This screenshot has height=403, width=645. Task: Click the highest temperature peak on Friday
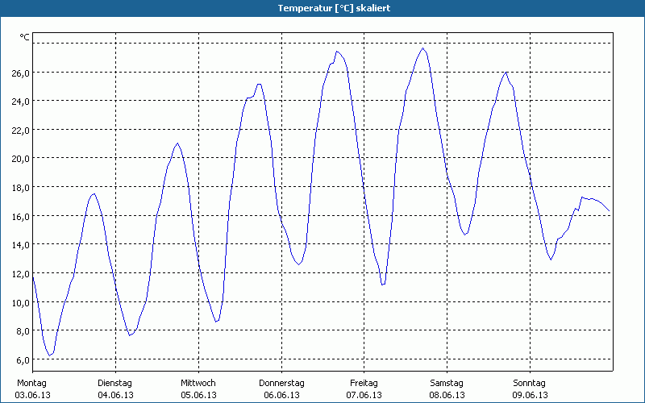coord(422,48)
